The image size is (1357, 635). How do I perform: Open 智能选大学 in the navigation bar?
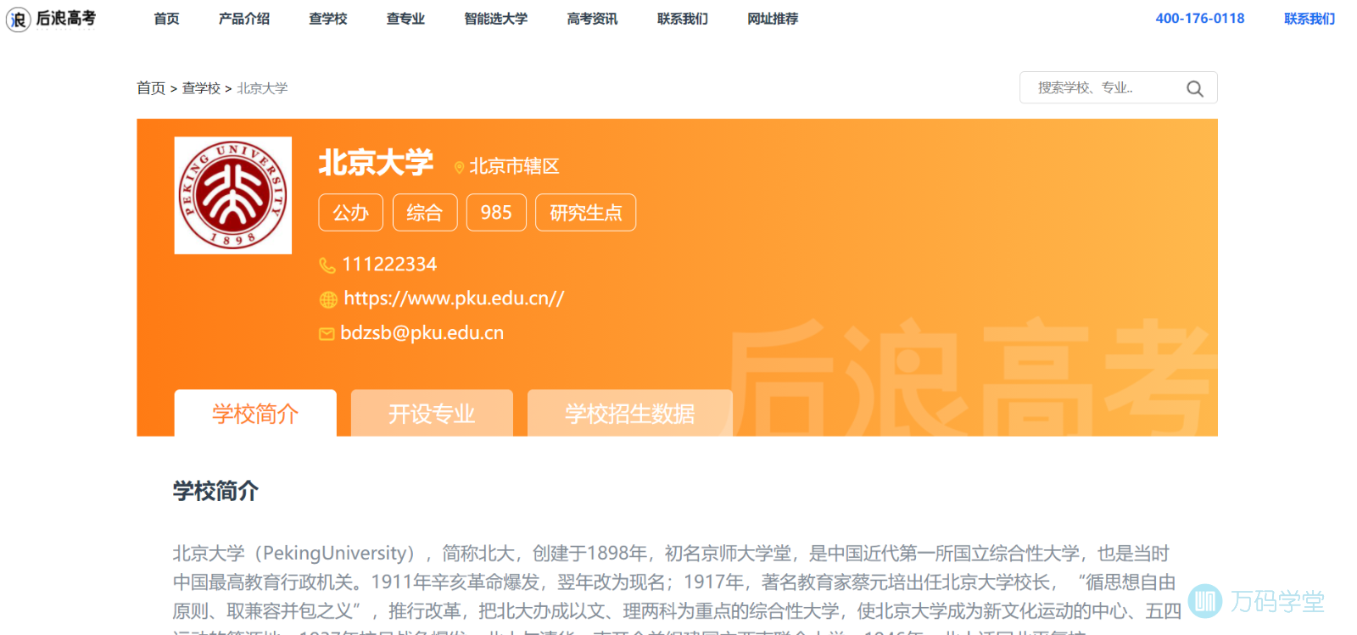pyautogui.click(x=496, y=19)
